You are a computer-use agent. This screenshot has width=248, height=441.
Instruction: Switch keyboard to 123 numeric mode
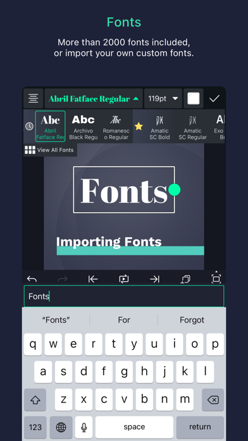[35, 427]
